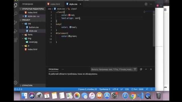
Task: Open the Search view in the activity bar
Action: (x=16, y=14)
